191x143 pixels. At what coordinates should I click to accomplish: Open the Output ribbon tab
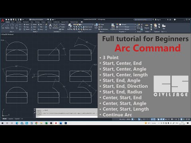click(x=43, y=22)
